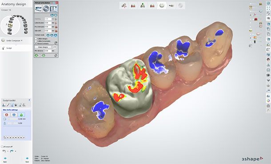Select the line tool in Sculpt toolkit
This screenshot has width=271, height=164.
[8, 105]
